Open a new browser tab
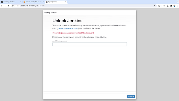Screen dimensions: 179x101 click(x=69, y=2)
